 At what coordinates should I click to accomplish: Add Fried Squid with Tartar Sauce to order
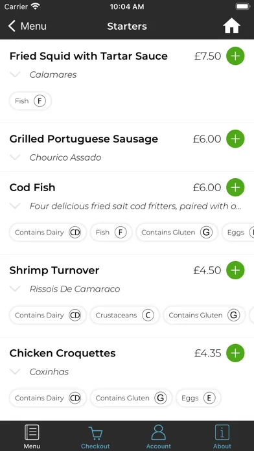pos(235,56)
